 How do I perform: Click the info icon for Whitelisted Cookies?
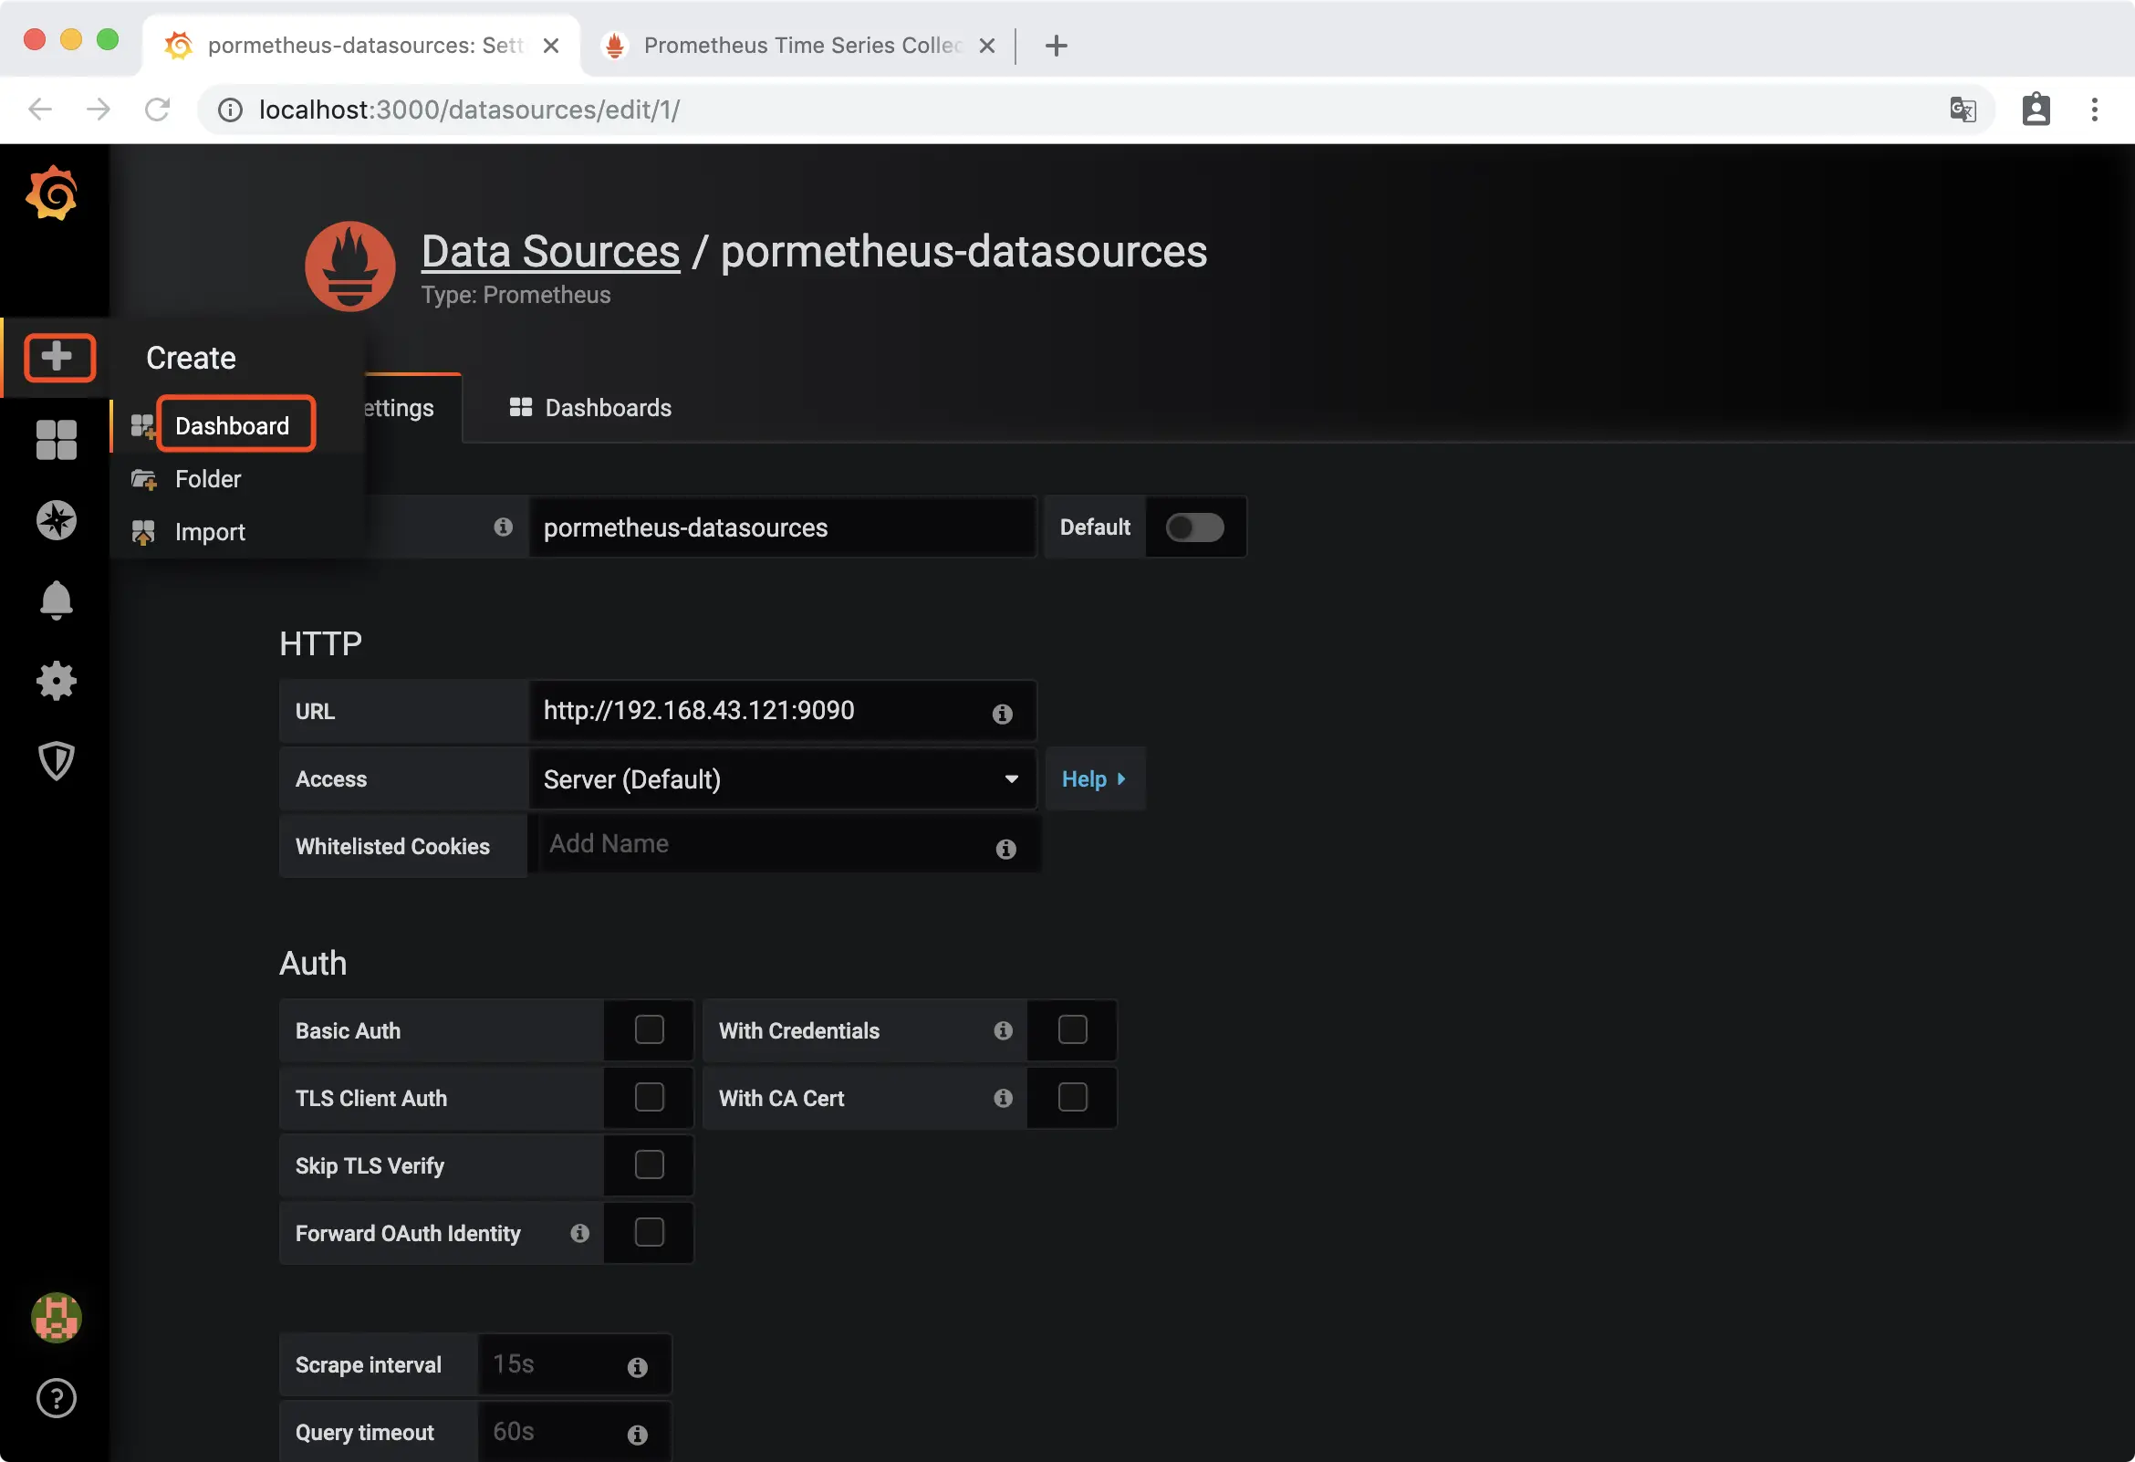[1006, 848]
